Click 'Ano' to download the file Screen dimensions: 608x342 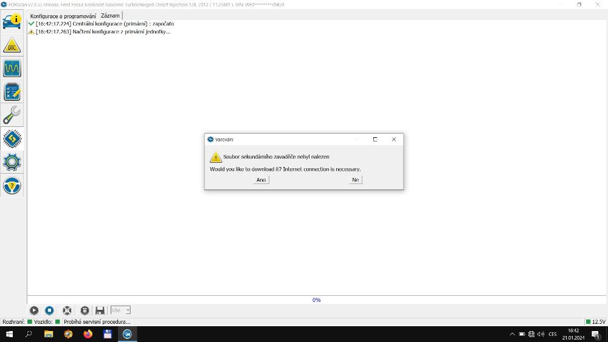click(261, 180)
